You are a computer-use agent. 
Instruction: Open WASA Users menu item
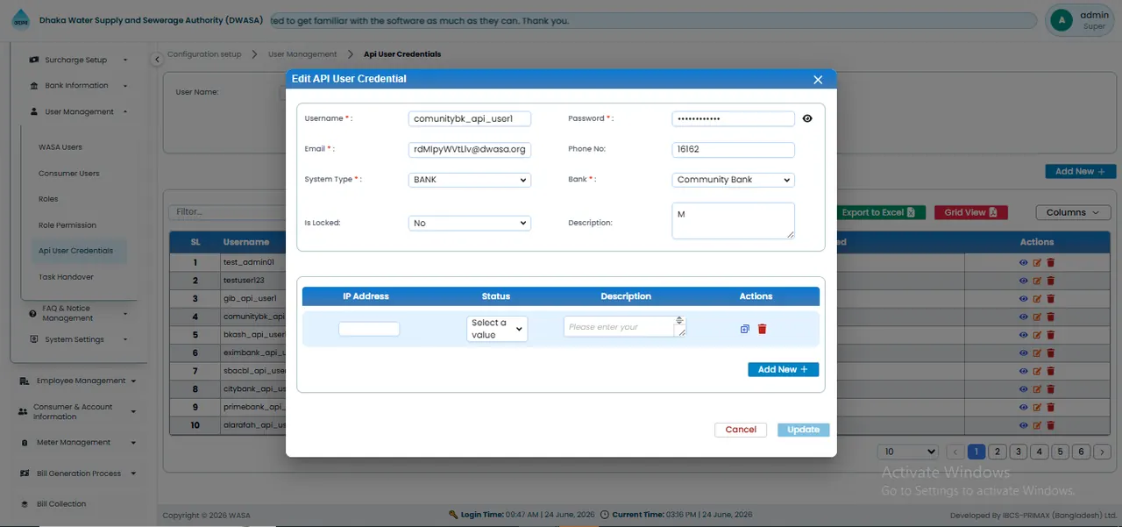pyautogui.click(x=60, y=147)
